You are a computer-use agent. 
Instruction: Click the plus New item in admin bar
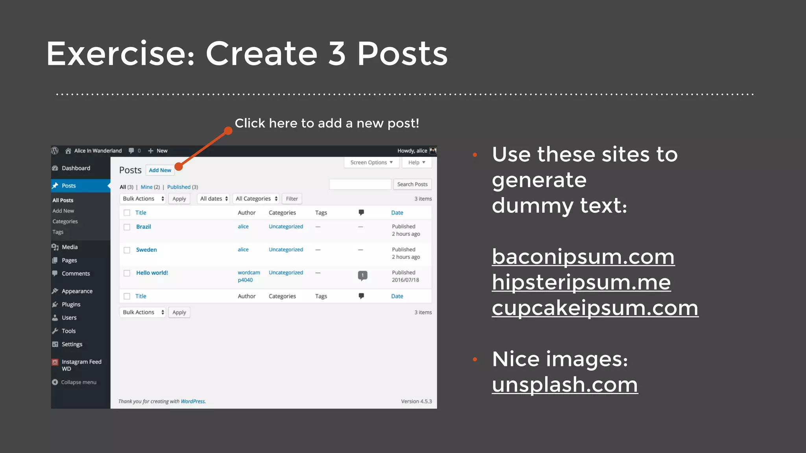[x=157, y=151]
